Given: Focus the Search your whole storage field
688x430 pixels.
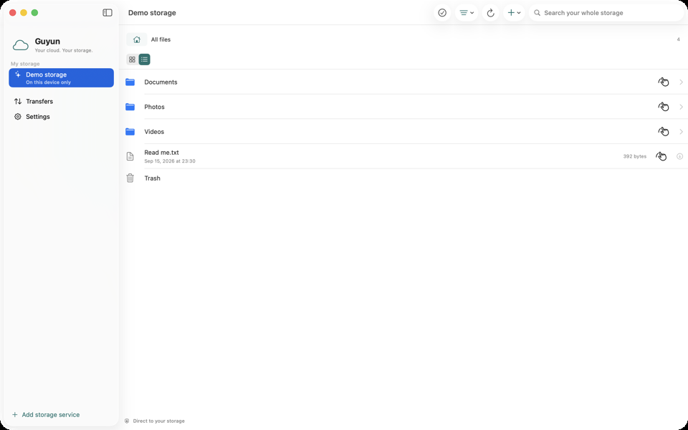Looking at the screenshot, I should click(x=606, y=13).
